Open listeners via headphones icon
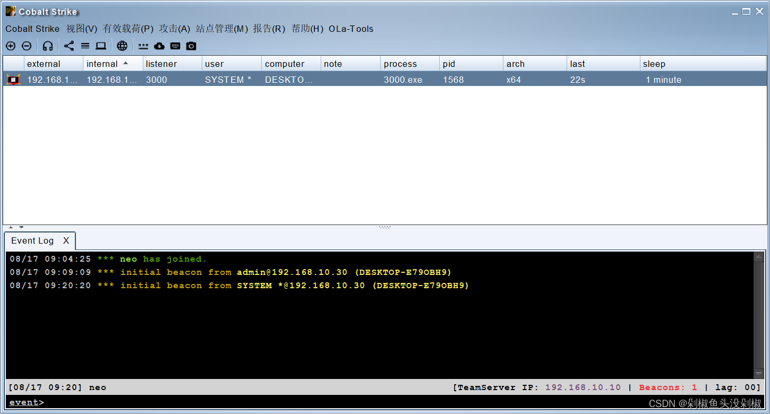 click(48, 46)
